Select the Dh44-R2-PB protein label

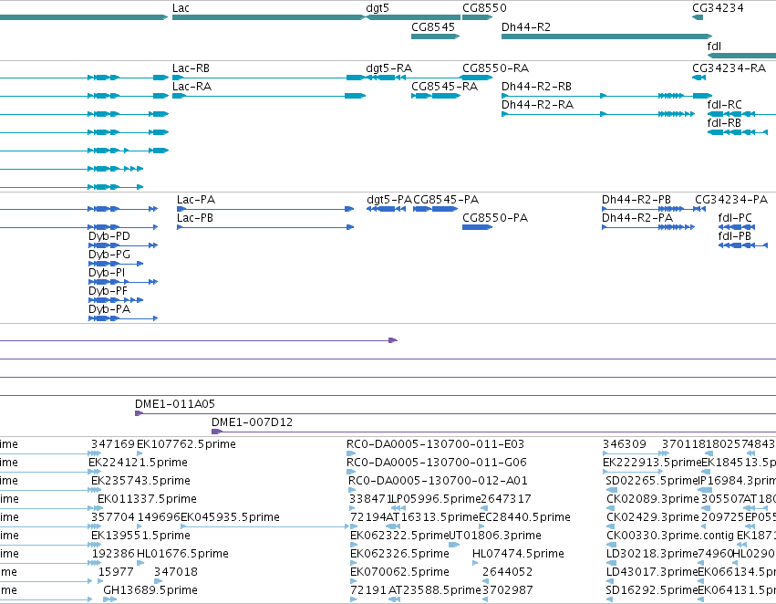click(x=636, y=200)
